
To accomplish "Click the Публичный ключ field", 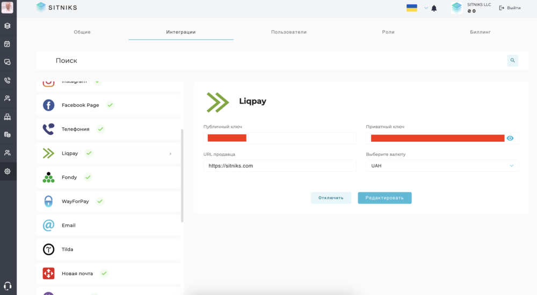I will point(280,138).
